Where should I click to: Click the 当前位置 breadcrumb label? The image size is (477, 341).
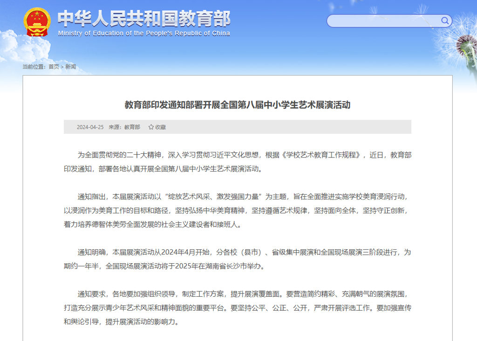[34, 67]
